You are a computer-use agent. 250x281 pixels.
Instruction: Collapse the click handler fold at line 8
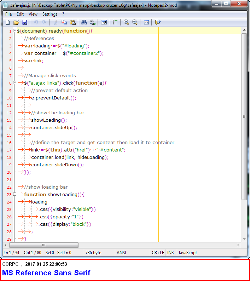pyautogui.click(x=14, y=83)
